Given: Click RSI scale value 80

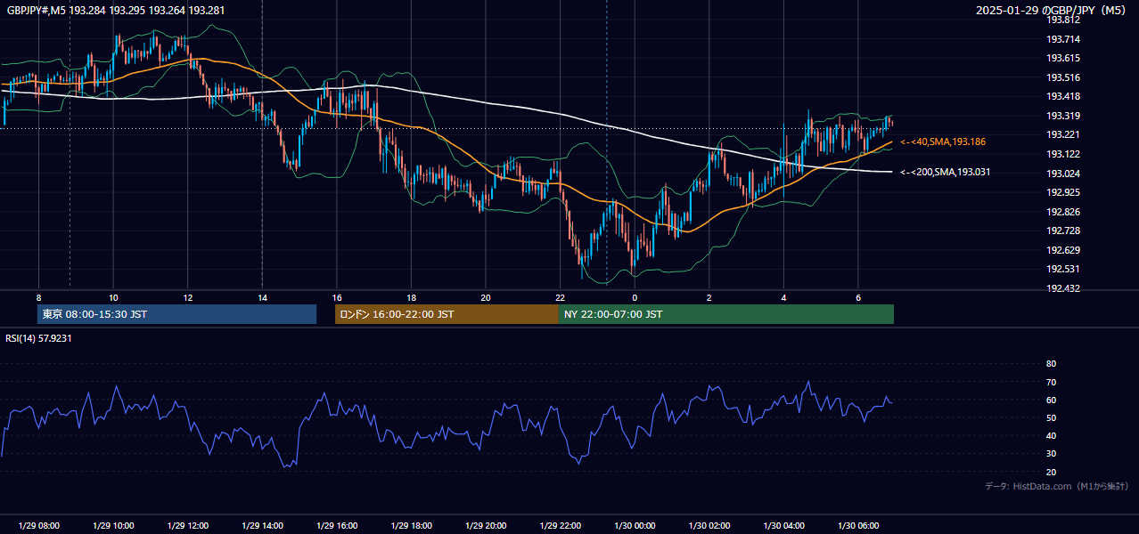Looking at the screenshot, I should tap(1051, 364).
